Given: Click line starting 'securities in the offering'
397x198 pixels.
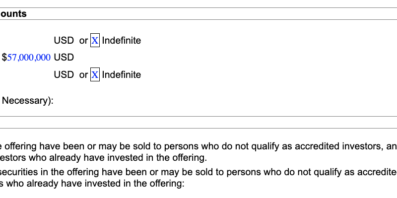Looking at the screenshot, I should point(198,172).
